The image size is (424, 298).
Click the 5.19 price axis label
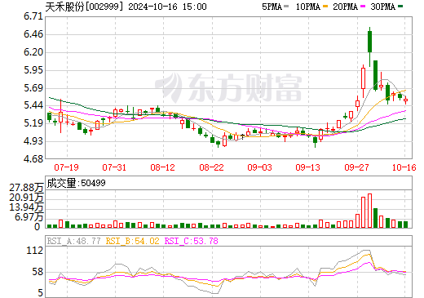coord(33,123)
